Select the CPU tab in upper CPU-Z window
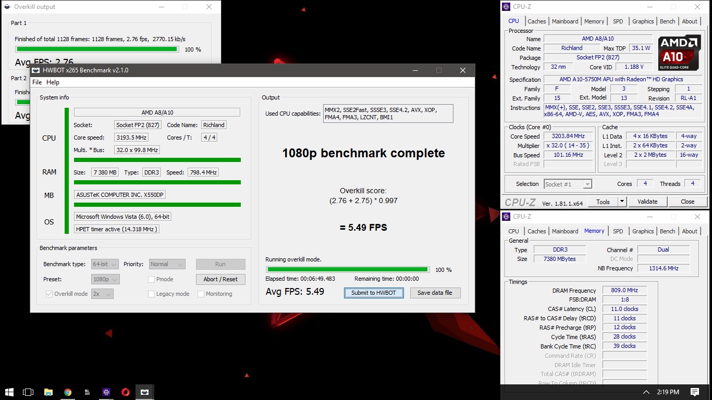Screen dimensions: 712x400 pos(514,21)
